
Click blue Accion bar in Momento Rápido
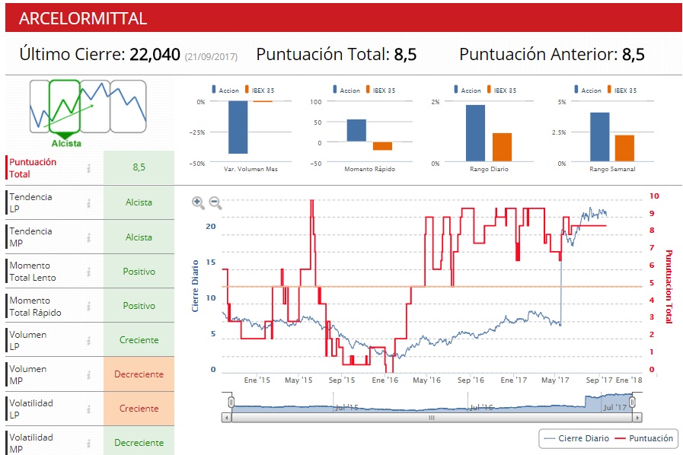coord(356,130)
